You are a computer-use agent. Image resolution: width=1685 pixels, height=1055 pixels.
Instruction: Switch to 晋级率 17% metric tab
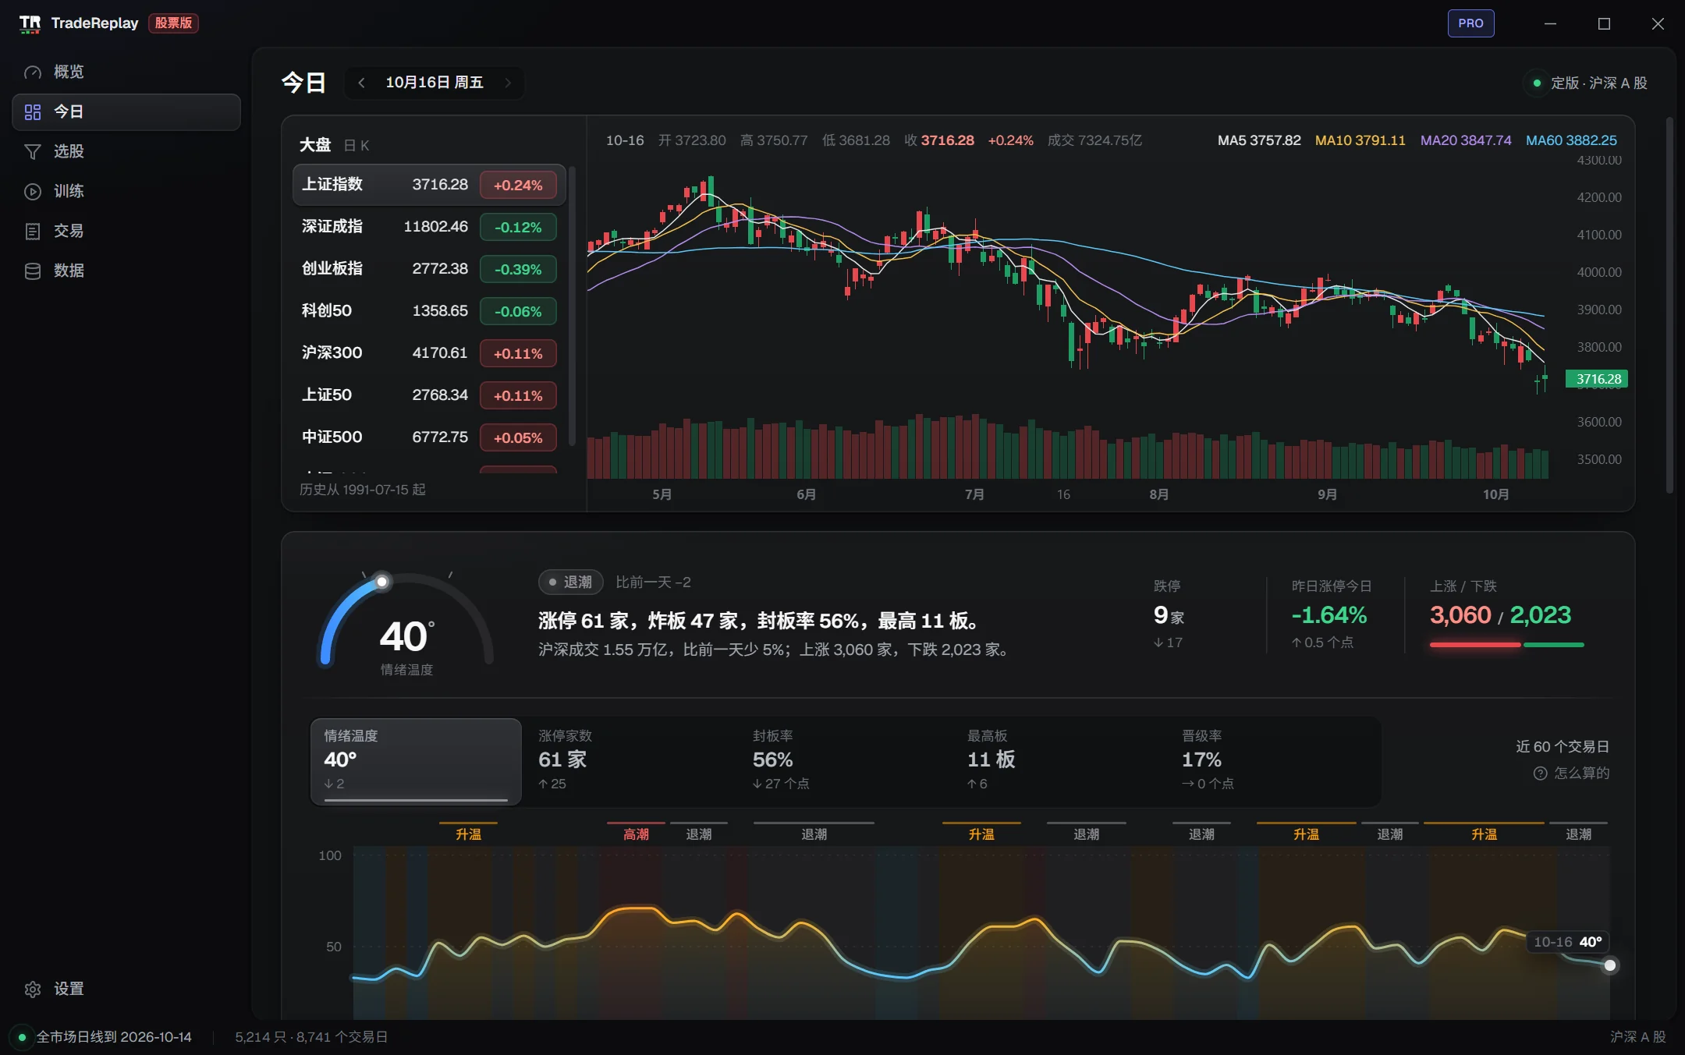click(1275, 762)
